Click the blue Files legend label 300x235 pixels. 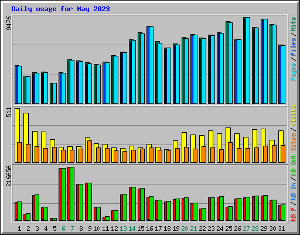(x=294, y=47)
